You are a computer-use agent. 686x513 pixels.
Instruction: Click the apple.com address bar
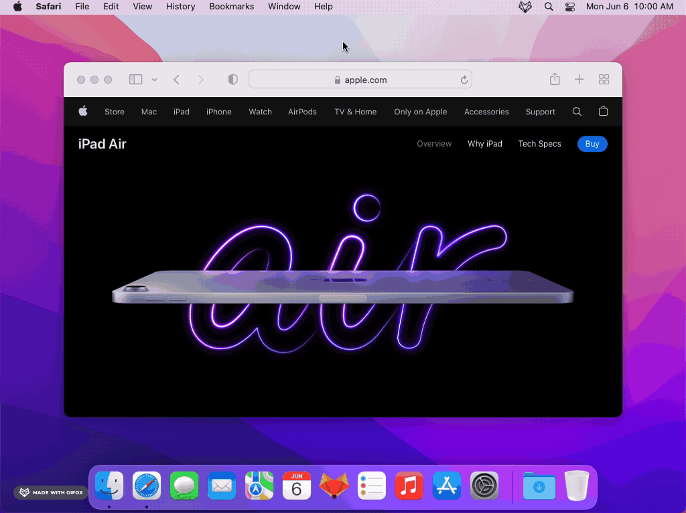[360, 80]
